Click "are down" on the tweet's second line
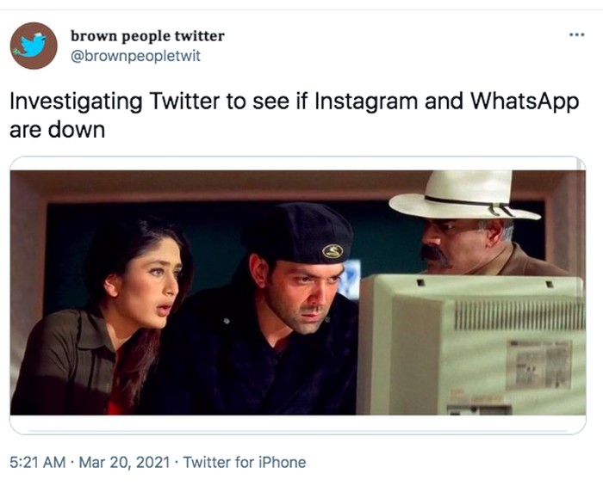 [57, 130]
